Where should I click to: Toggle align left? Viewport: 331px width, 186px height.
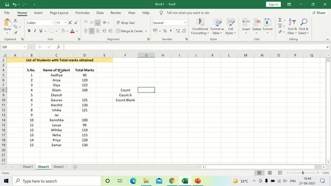point(86,31)
